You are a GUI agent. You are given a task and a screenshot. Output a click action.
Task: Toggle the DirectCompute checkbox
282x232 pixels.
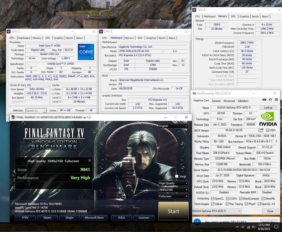pyautogui.click(x=240, y=198)
